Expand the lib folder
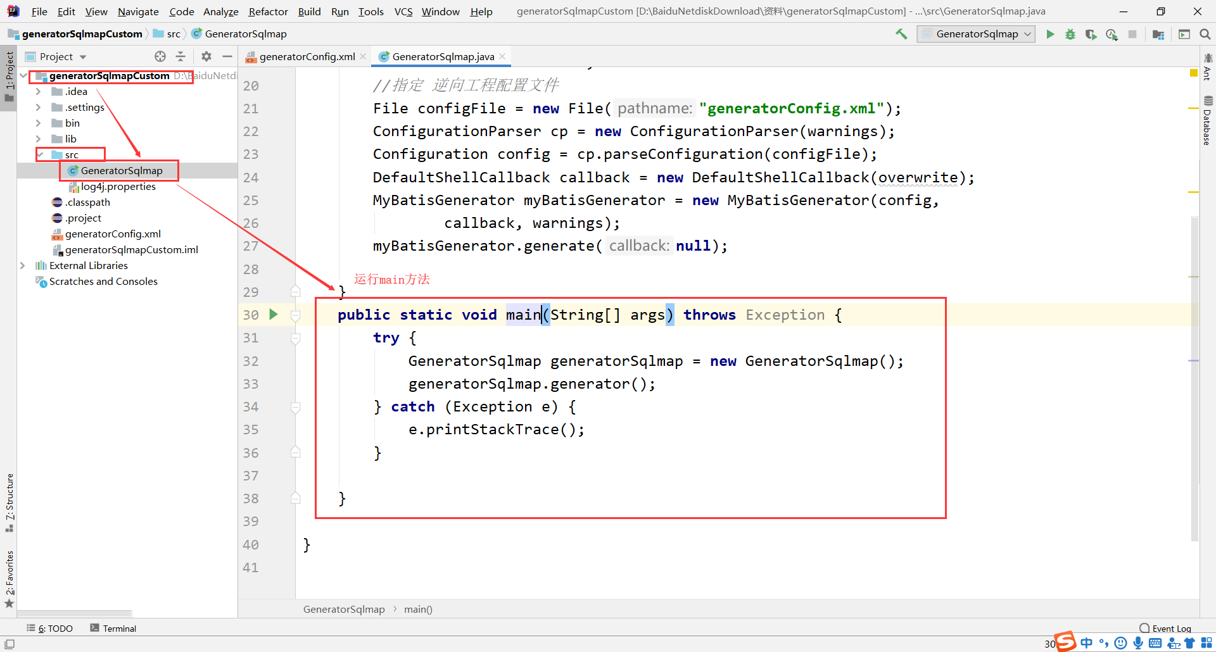The width and height of the screenshot is (1216, 652). [38, 139]
